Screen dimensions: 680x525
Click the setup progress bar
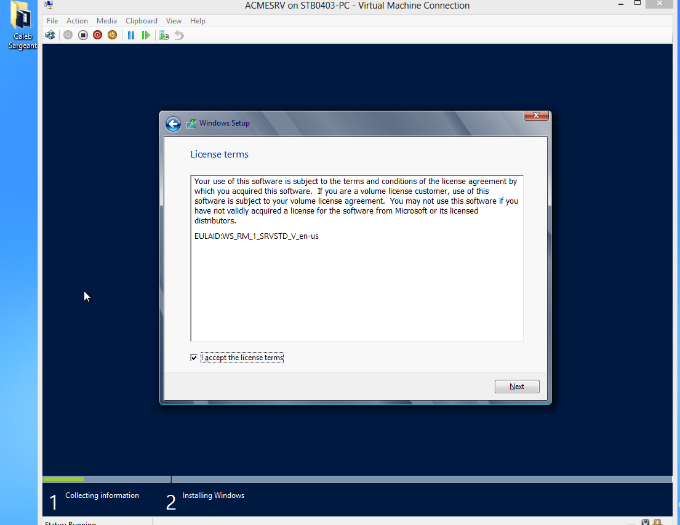[x=358, y=479]
